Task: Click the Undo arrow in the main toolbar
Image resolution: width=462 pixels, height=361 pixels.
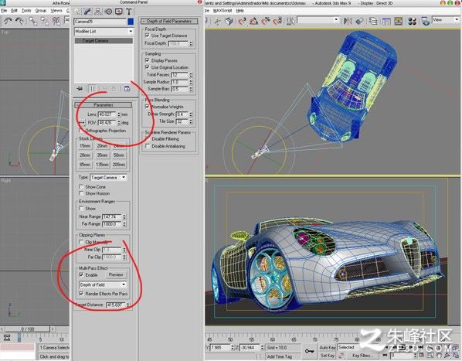Action: (x=8, y=21)
